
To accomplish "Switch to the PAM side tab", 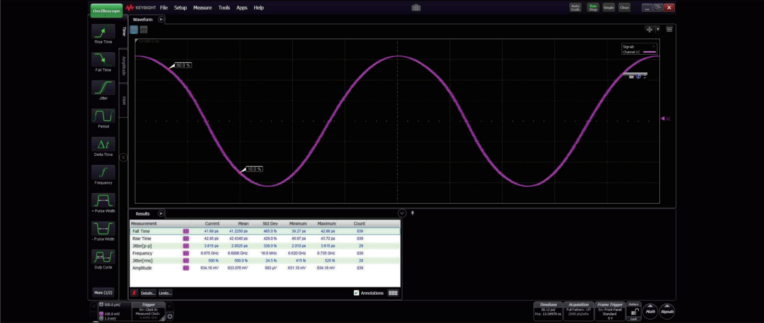I will (x=124, y=101).
